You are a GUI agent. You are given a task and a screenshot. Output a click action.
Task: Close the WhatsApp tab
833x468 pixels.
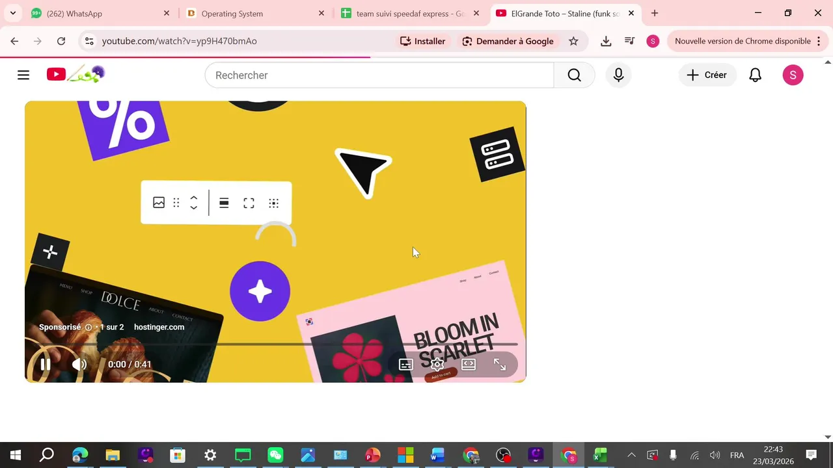click(x=167, y=13)
